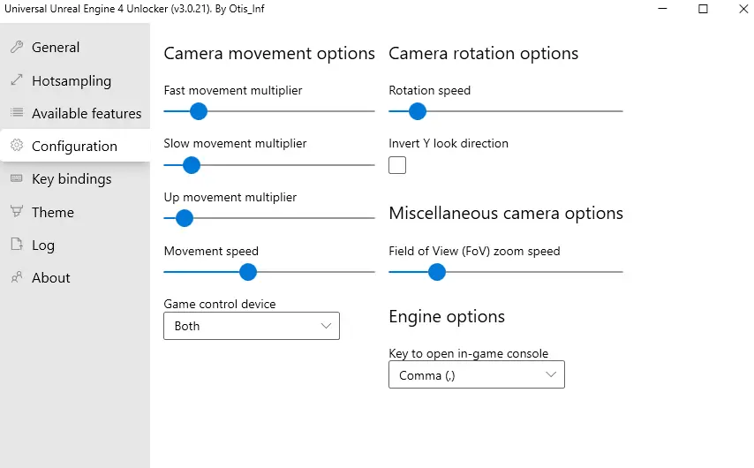
Task: Open the Game control device dropdown
Action: click(252, 326)
